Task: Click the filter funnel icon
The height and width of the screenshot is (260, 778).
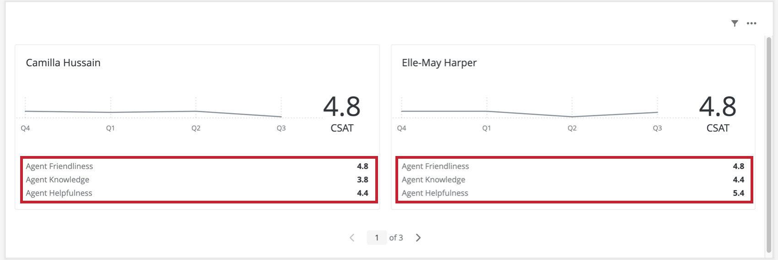Action: point(735,23)
